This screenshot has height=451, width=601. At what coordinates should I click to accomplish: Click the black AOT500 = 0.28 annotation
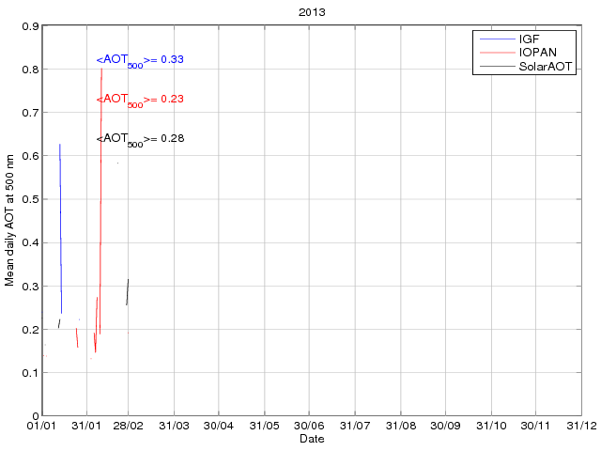140,139
